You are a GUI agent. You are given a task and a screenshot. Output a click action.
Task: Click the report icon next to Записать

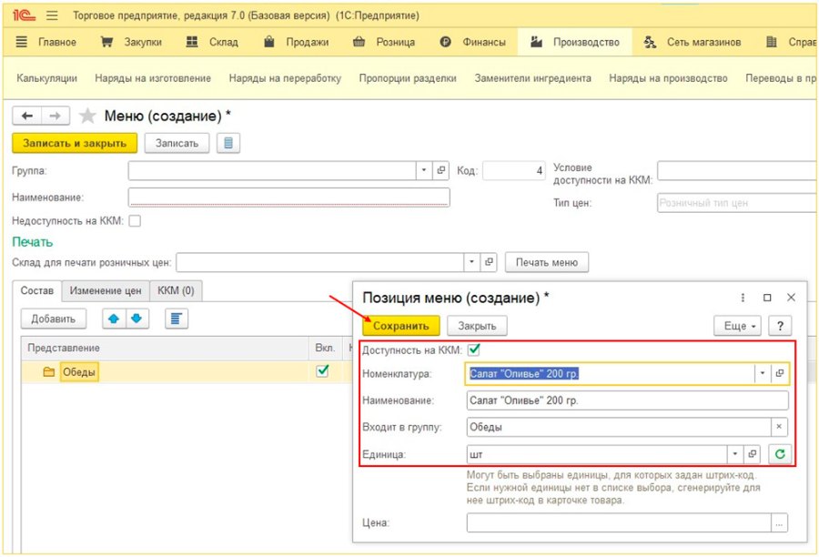(x=228, y=143)
